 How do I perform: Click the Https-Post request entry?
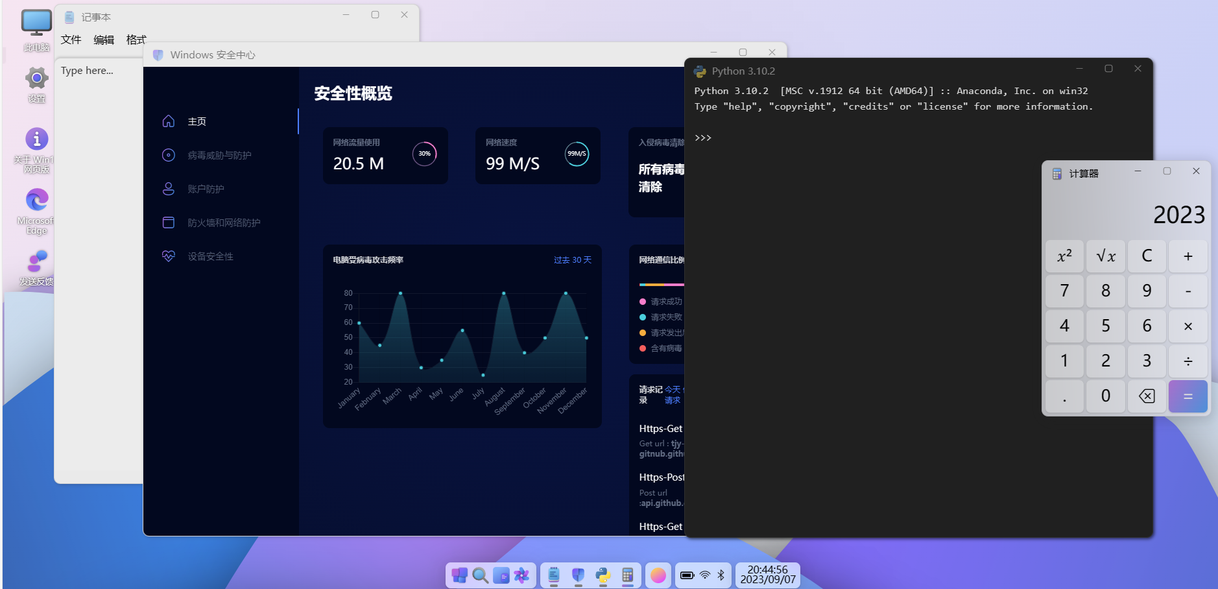[662, 490]
